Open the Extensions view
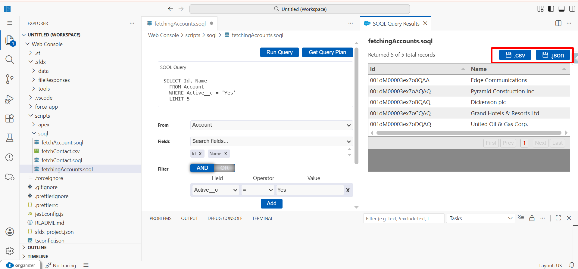578x269 pixels. point(10,118)
